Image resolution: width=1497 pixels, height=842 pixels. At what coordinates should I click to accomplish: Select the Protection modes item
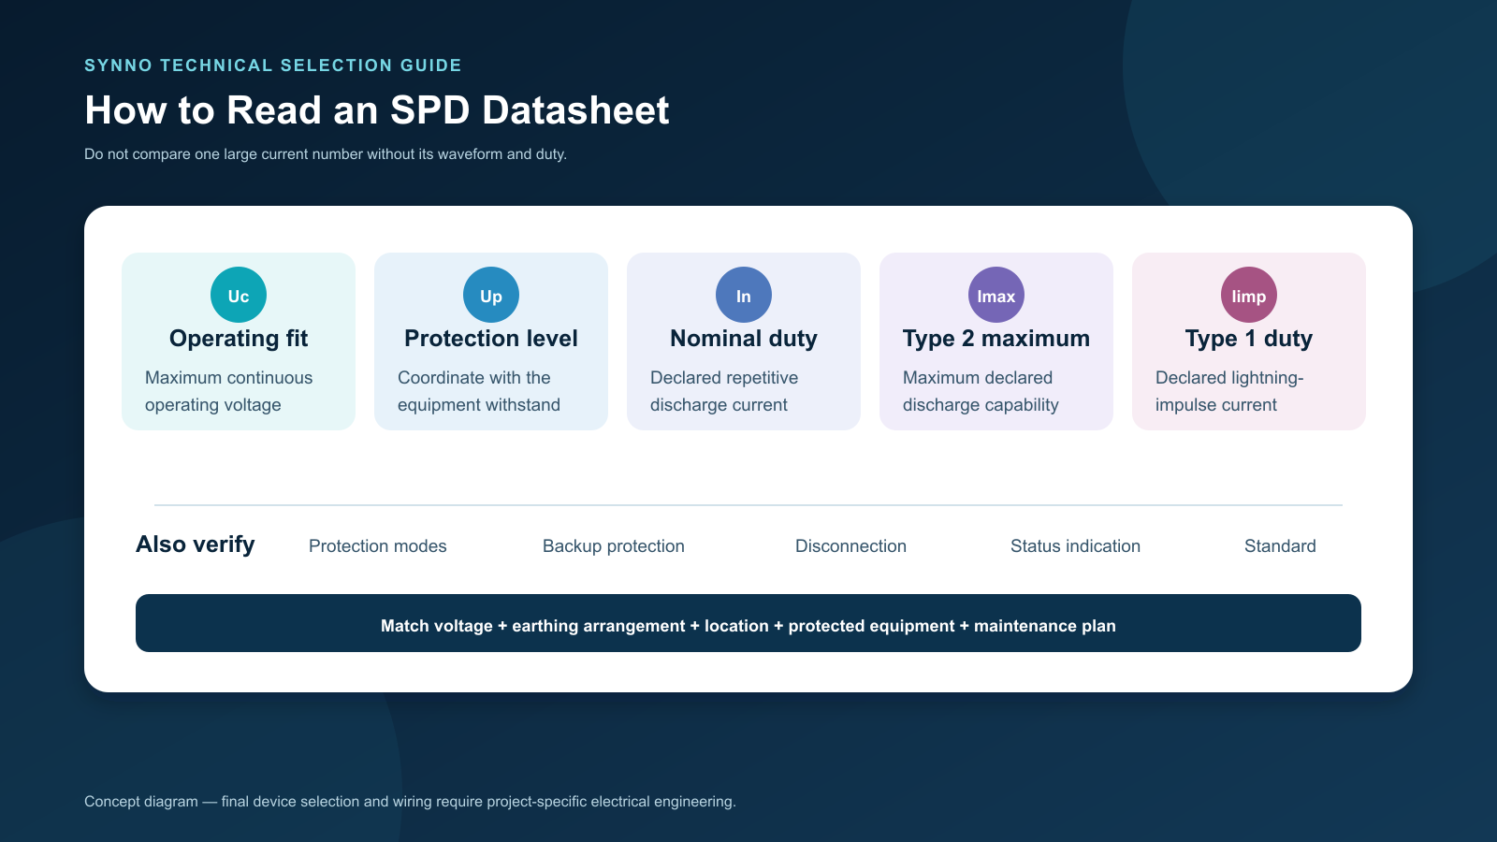pos(378,545)
